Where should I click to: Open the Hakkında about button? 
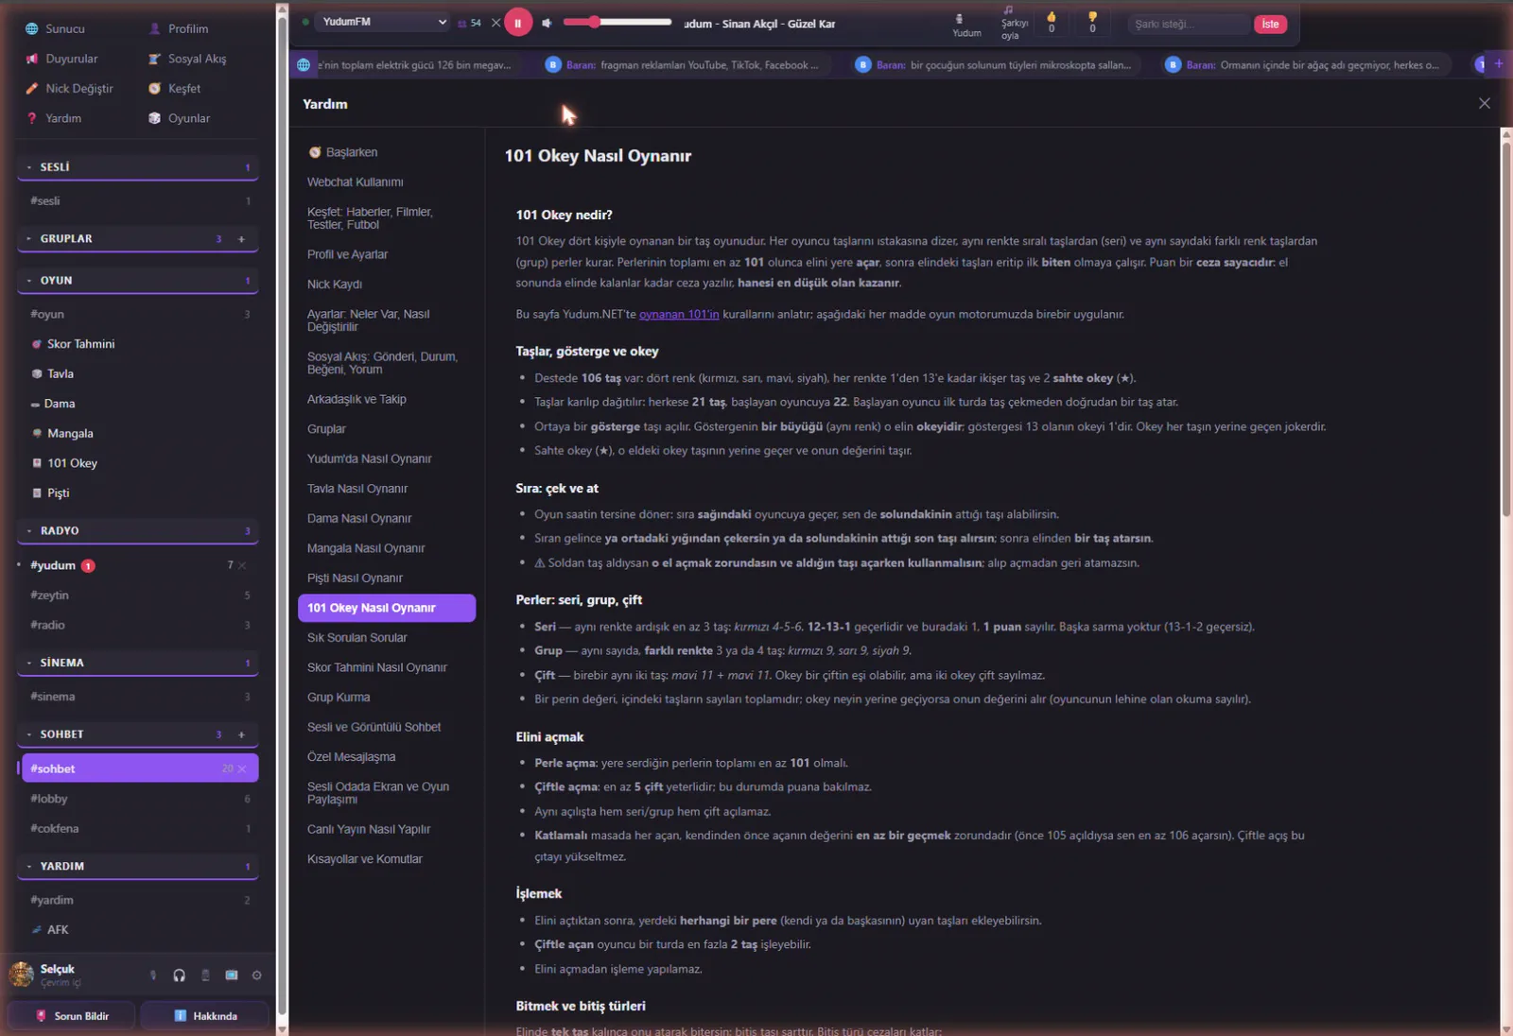coord(204,1016)
